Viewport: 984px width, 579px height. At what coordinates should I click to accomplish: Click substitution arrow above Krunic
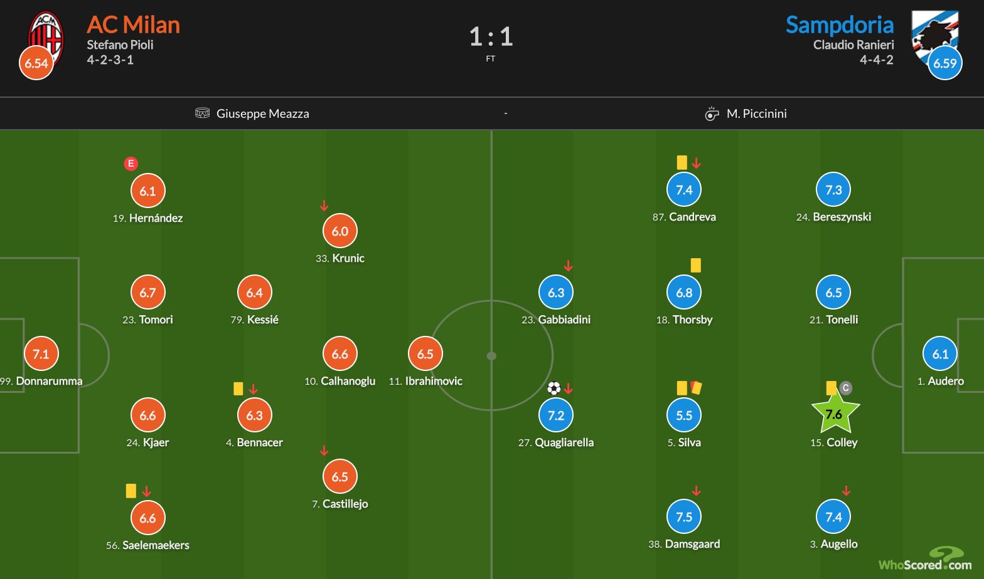point(324,206)
